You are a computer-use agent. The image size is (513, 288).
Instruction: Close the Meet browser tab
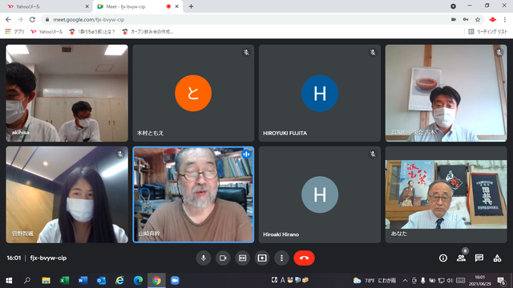(x=177, y=6)
